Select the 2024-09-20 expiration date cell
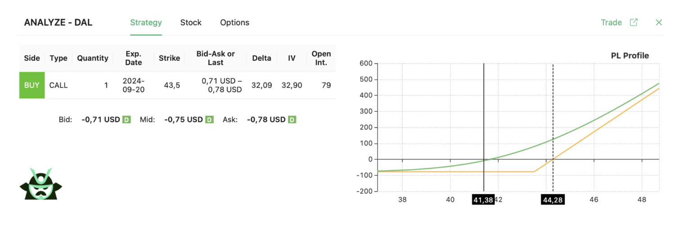 tap(134, 85)
